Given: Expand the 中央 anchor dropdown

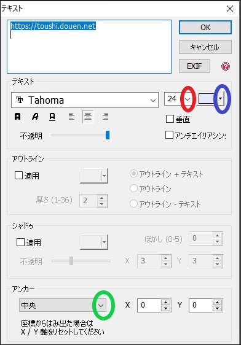Looking at the screenshot, I should coord(101,305).
